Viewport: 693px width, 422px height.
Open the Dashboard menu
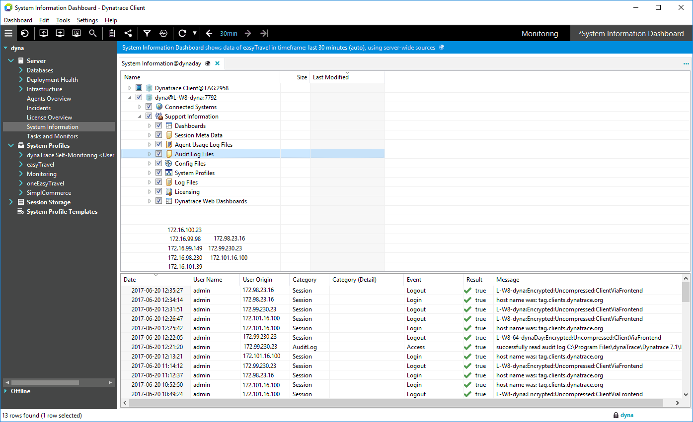(18, 20)
